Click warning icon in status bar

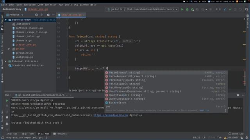tap(225, 138)
